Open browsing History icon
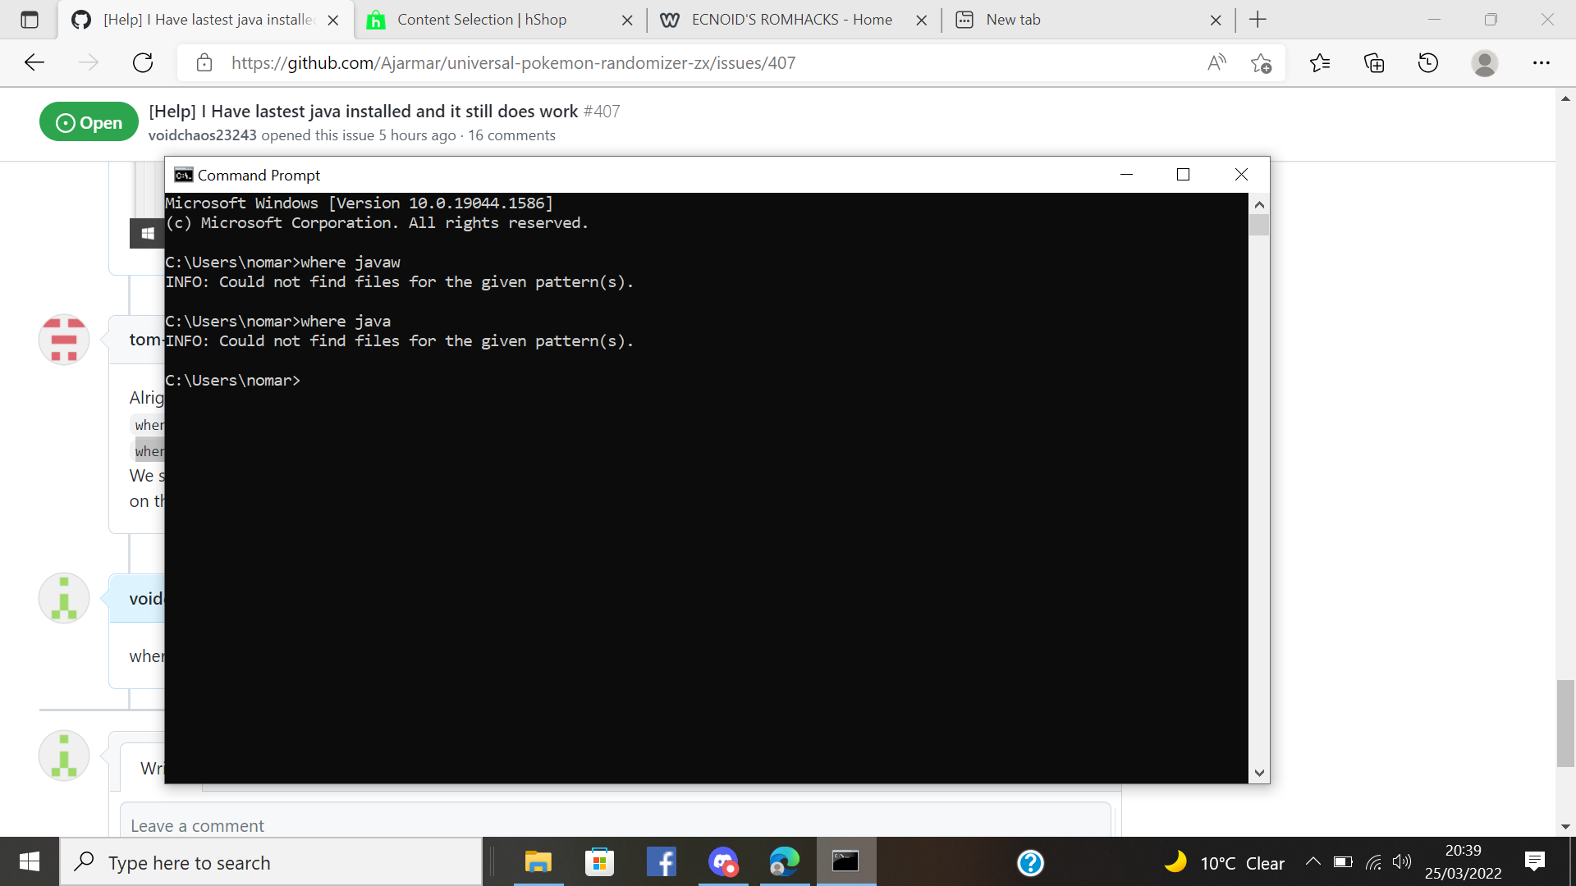The image size is (1576, 886). pos(1428,62)
